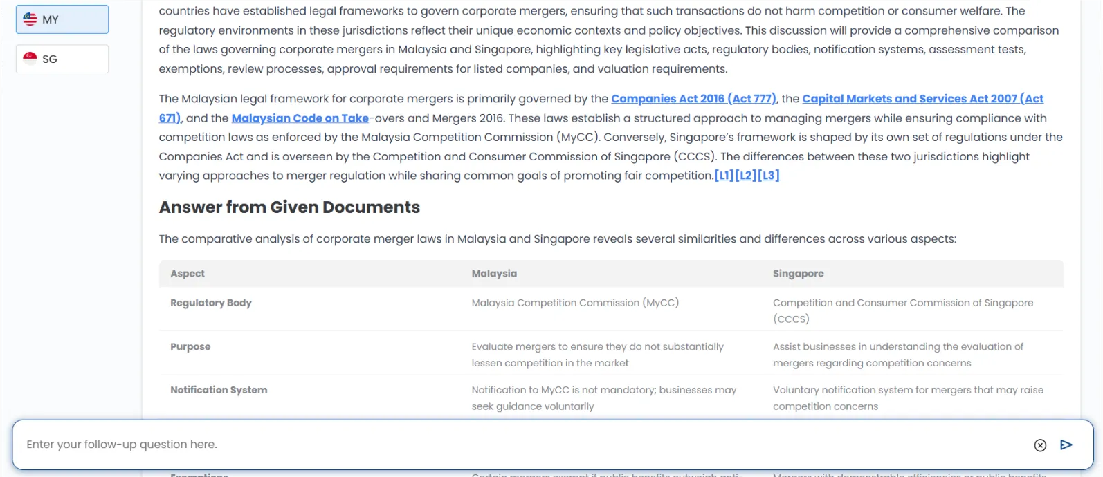Clear the follow-up question with the circled X icon
Screen dimensions: 1103x477
(x=1040, y=445)
